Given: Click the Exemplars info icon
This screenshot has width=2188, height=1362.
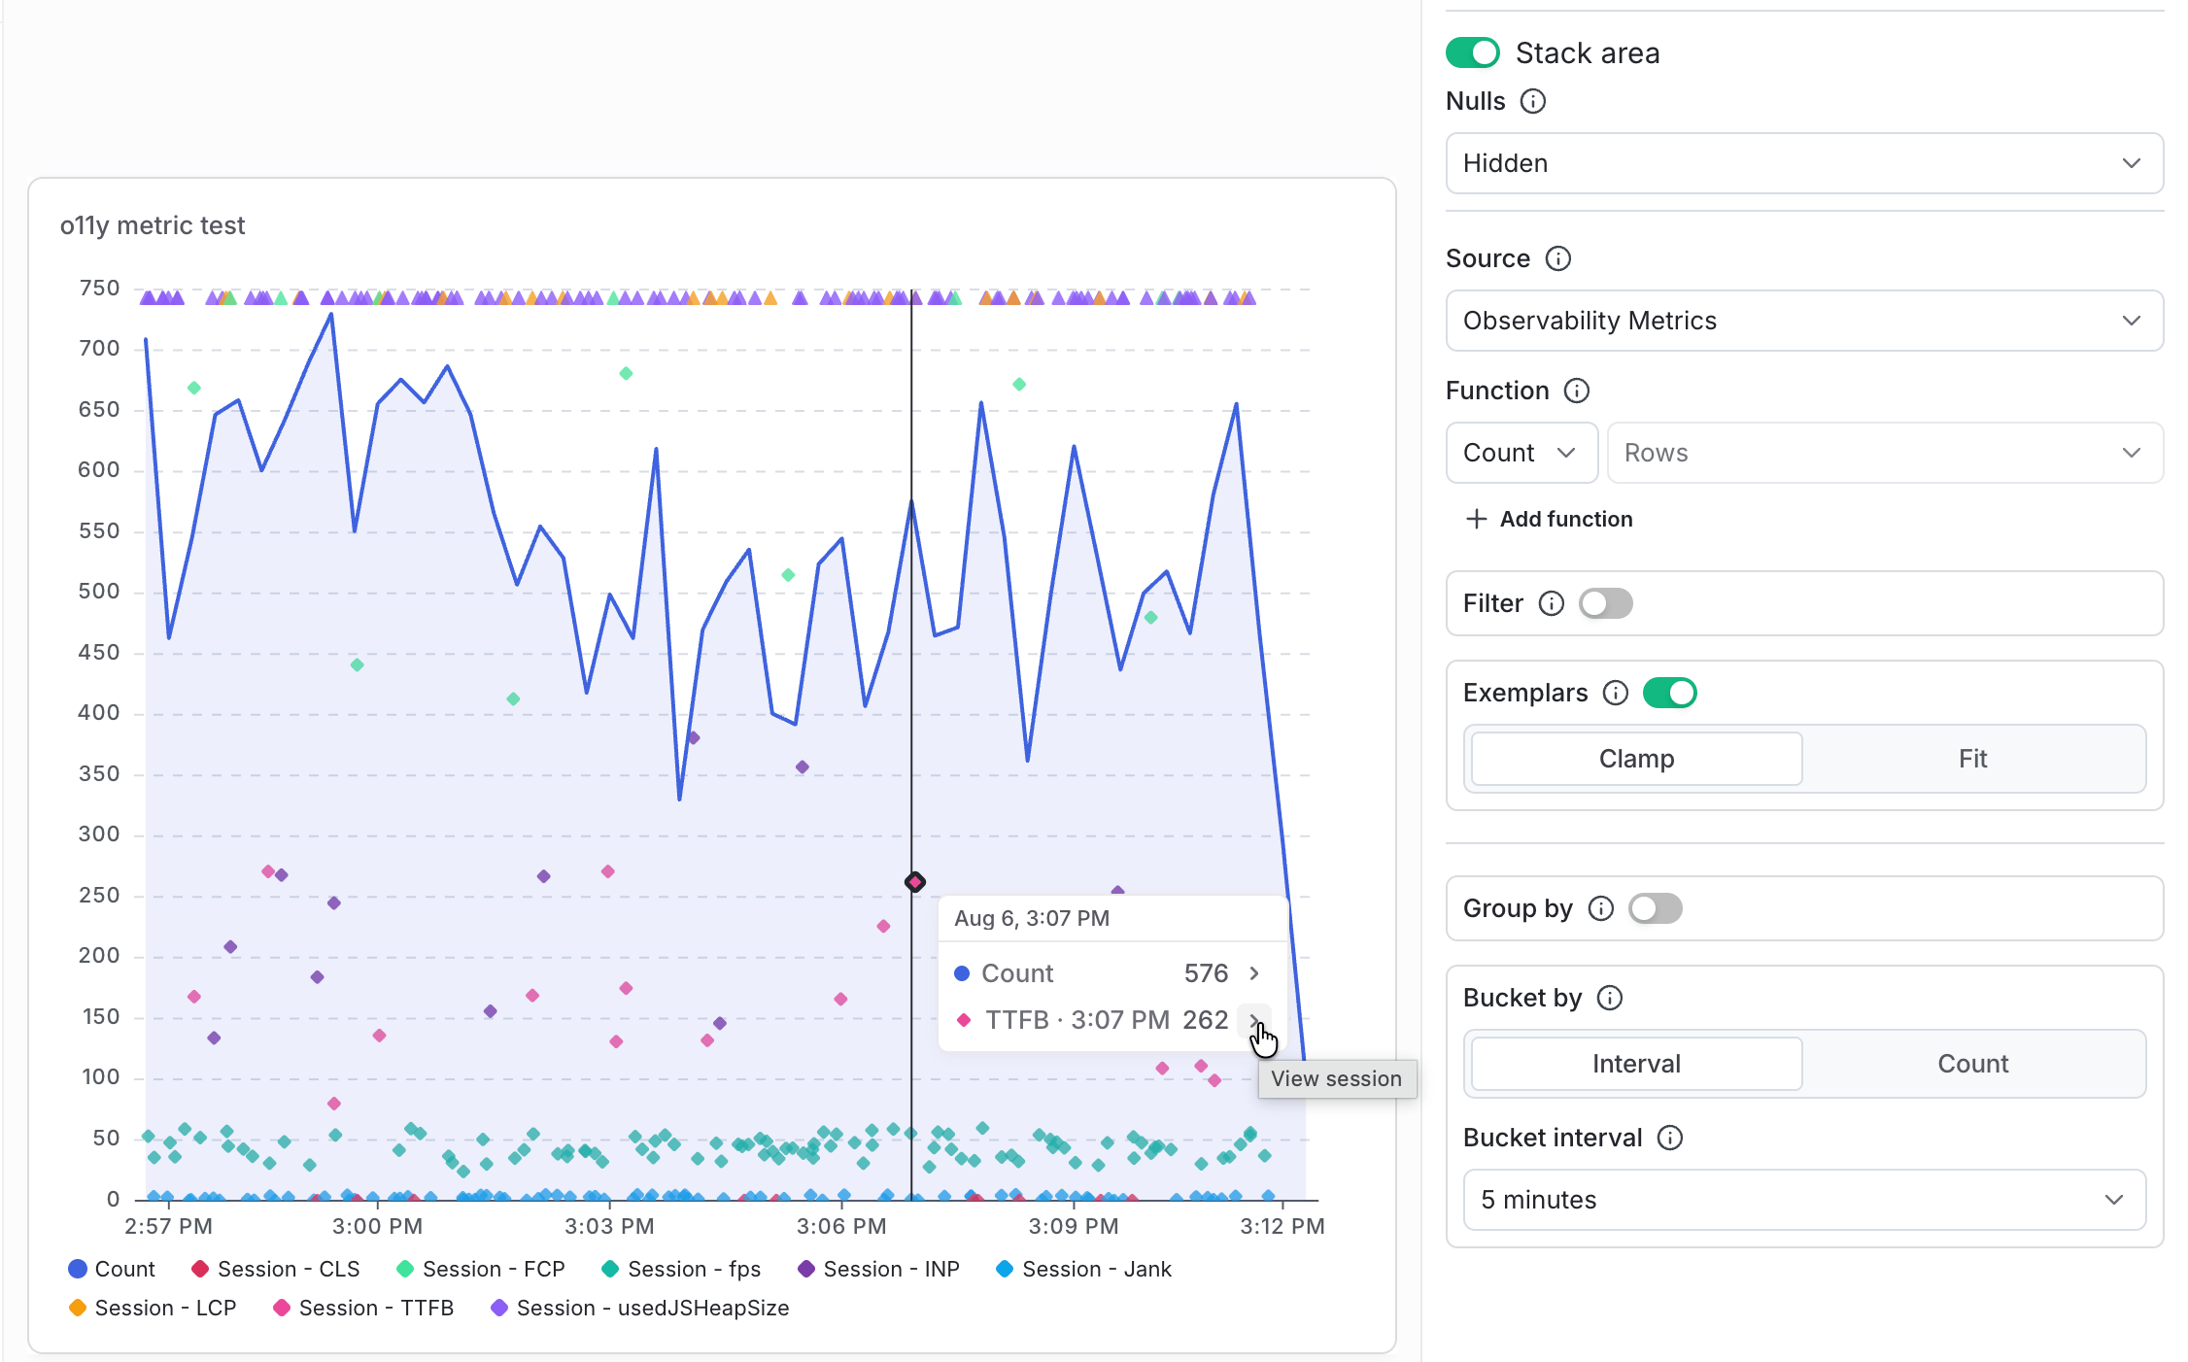Looking at the screenshot, I should tap(1615, 693).
